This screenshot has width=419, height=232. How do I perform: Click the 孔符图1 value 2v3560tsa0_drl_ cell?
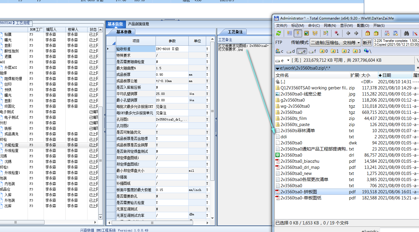click(x=172, y=119)
